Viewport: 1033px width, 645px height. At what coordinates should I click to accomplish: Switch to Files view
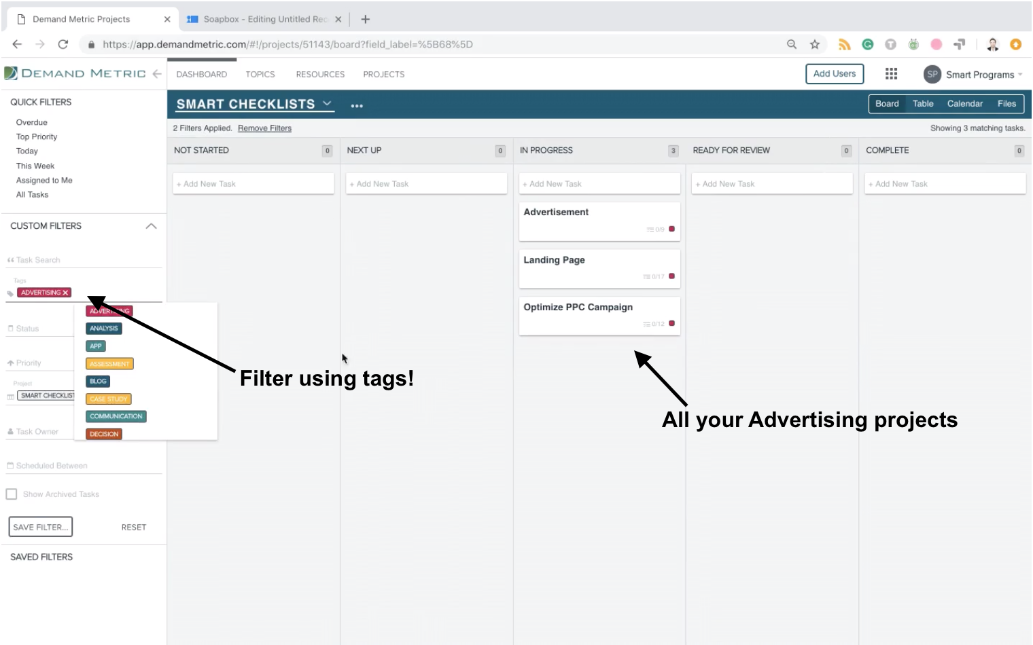[x=1006, y=104]
